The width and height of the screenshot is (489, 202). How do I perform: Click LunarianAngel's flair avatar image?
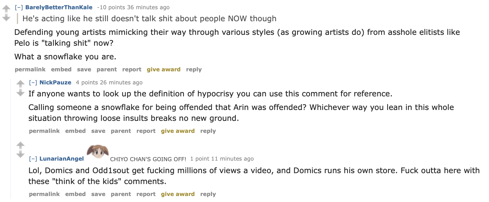(x=98, y=152)
